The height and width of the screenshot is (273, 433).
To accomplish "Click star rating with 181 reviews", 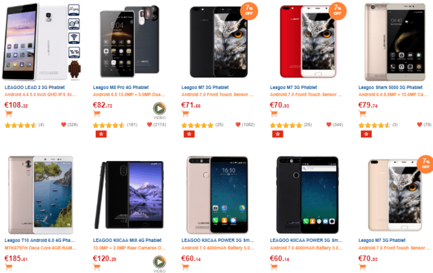I will click(109, 125).
